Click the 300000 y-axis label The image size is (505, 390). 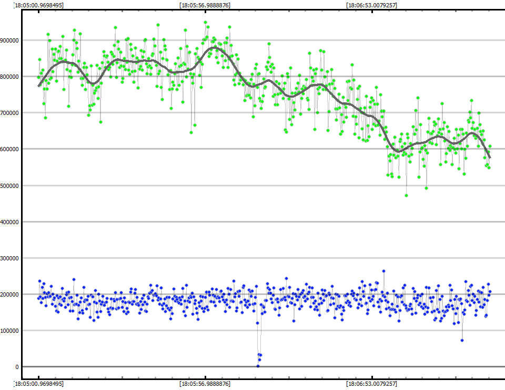click(10, 258)
